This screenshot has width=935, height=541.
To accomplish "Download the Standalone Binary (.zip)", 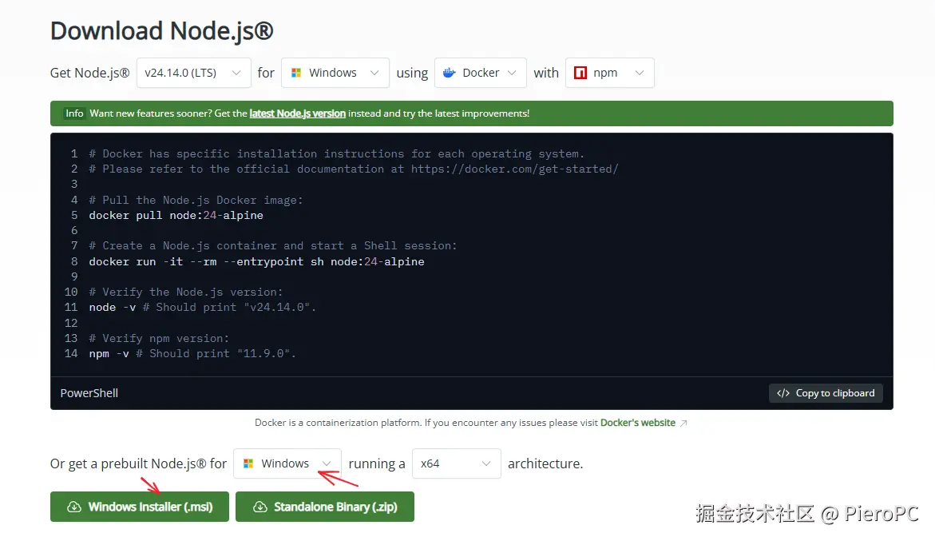I will click(x=324, y=507).
